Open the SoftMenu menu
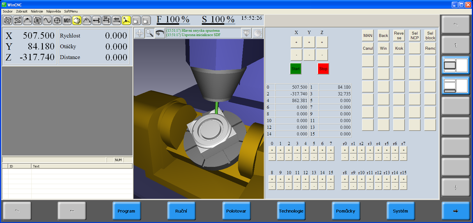This screenshot has height=223, width=473. (x=71, y=11)
